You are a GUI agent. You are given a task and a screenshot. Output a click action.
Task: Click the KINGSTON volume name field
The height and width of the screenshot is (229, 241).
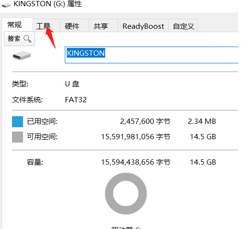[x=151, y=55]
